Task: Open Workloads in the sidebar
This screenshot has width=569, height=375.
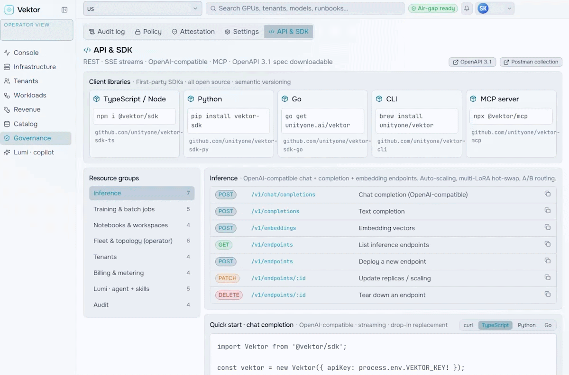Action: [36, 95]
